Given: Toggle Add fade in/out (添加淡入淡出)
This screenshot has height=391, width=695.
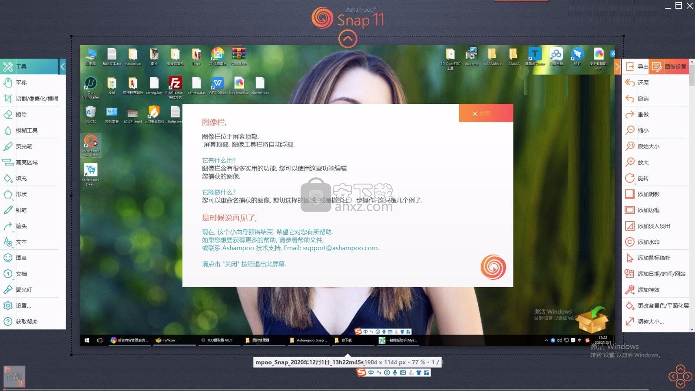Looking at the screenshot, I should (x=655, y=226).
